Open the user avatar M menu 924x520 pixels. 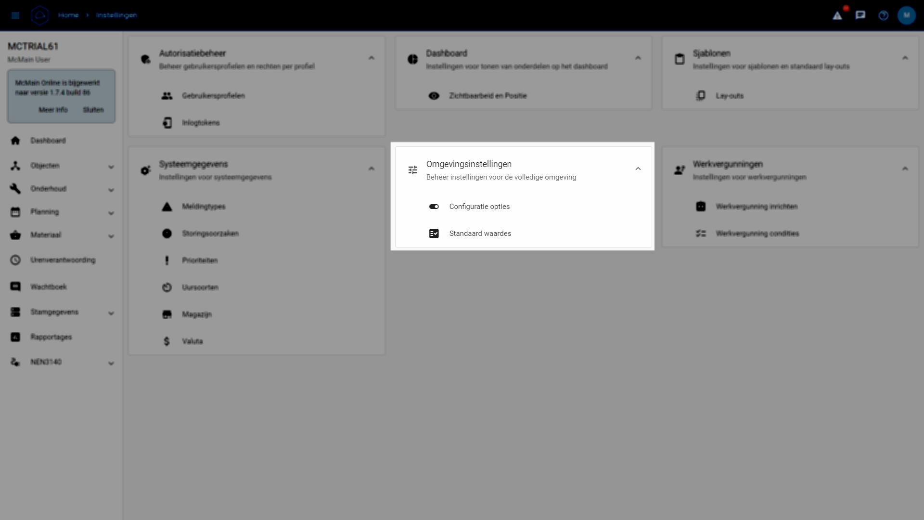coord(906,15)
